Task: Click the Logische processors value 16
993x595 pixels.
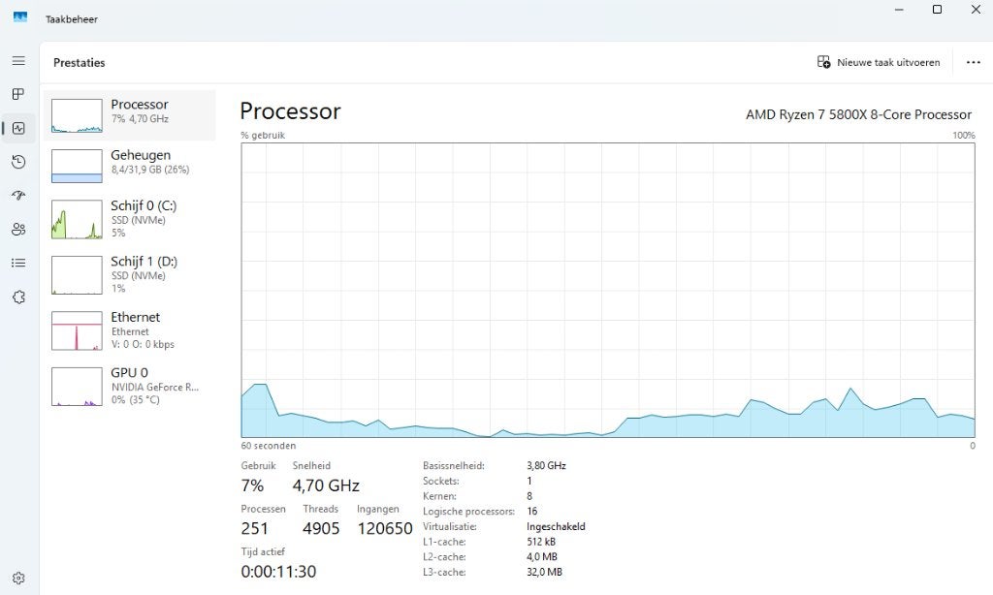Action: click(532, 511)
